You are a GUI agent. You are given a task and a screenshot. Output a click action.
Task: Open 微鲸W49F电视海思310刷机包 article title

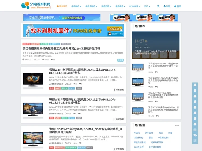(82, 71)
